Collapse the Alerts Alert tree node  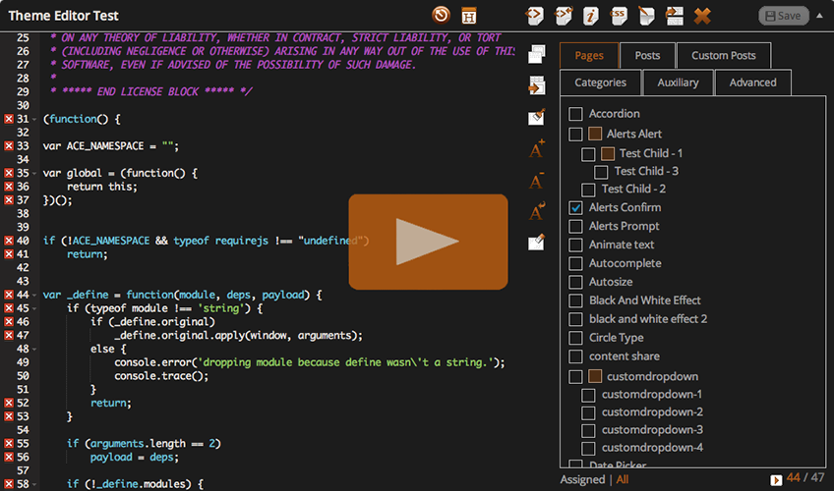(595, 134)
